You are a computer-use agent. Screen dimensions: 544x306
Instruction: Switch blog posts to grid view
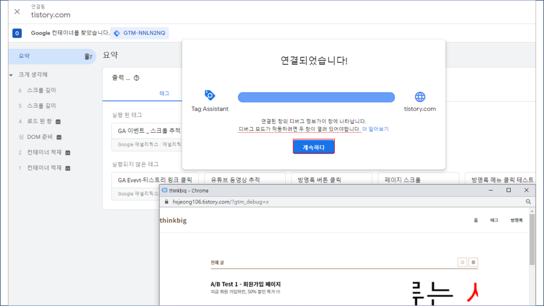pos(462,263)
